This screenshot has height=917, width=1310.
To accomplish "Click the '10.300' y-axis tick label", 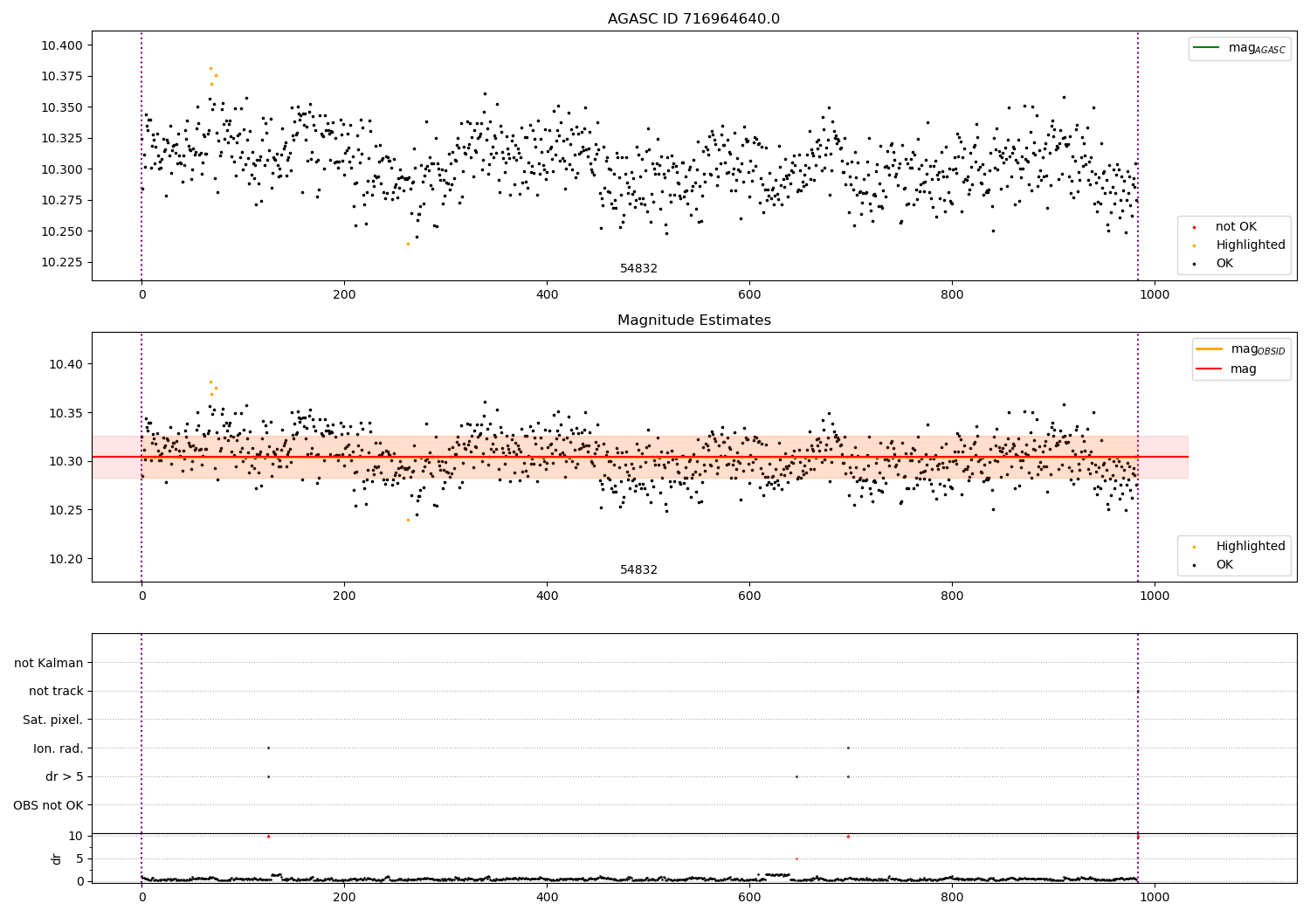I will click(x=62, y=170).
